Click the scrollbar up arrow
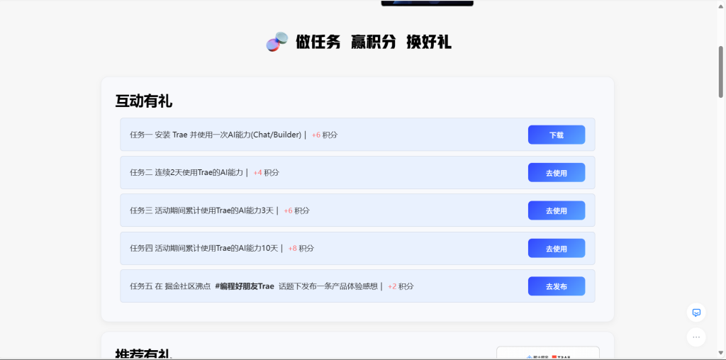726x360 pixels. pos(720,5)
